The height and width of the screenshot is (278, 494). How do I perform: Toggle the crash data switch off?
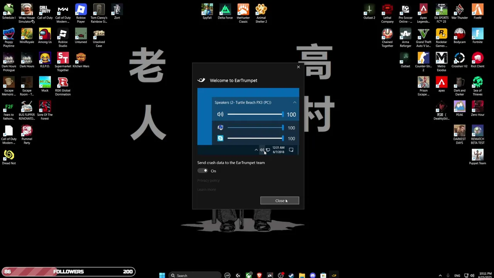pyautogui.click(x=203, y=171)
